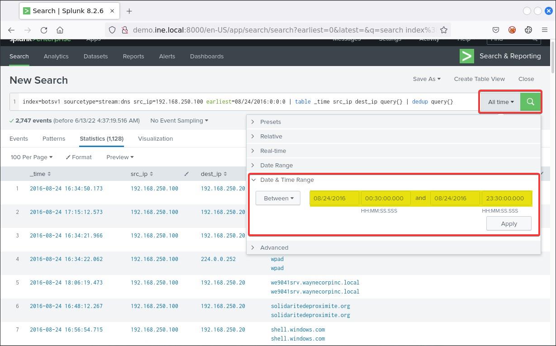Open a new browser tab

click(x=129, y=11)
